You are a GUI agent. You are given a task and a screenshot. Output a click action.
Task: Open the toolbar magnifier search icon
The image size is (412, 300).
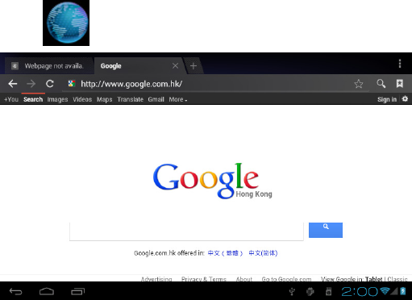[381, 84]
